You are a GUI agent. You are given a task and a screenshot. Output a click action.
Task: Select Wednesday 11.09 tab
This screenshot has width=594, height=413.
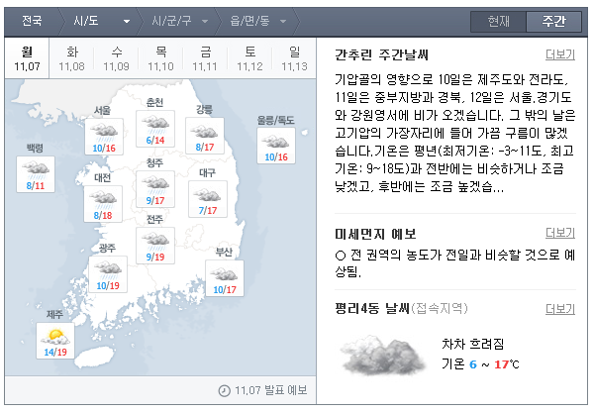116,58
